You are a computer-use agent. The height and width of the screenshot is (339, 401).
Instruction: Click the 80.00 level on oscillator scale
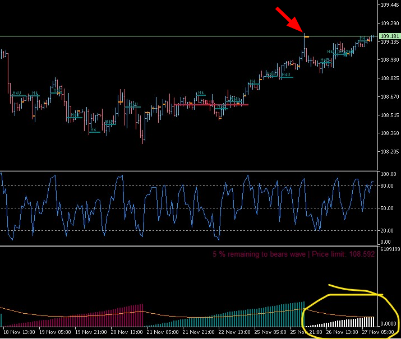point(386,185)
